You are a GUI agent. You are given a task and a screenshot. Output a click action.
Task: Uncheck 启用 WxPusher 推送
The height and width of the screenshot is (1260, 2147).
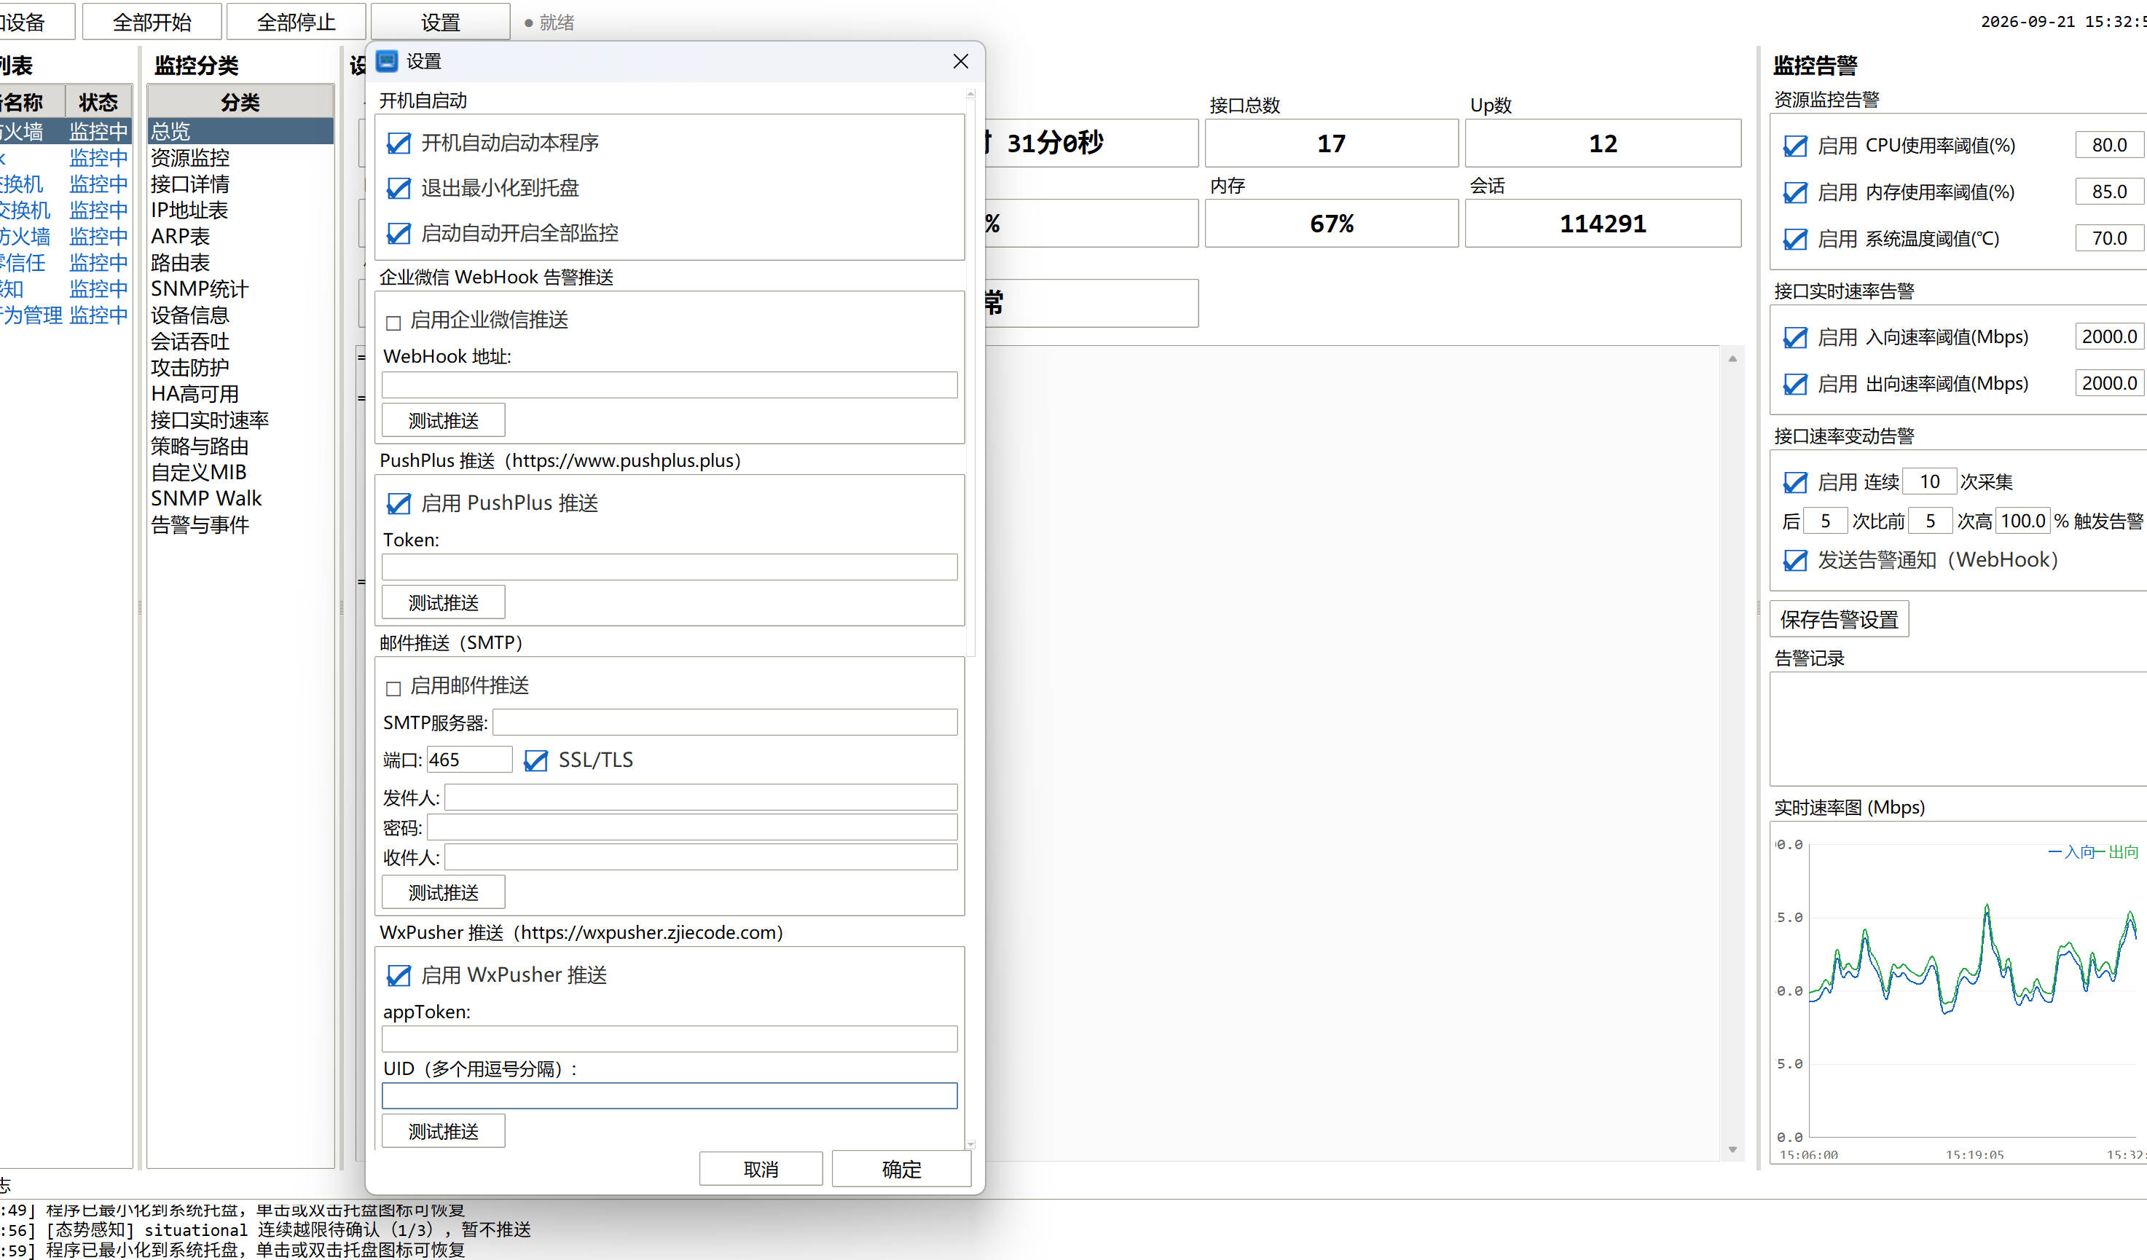click(399, 975)
